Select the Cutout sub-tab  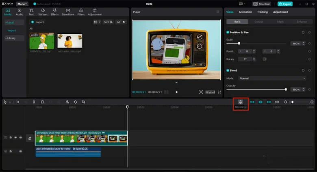click(258, 22)
